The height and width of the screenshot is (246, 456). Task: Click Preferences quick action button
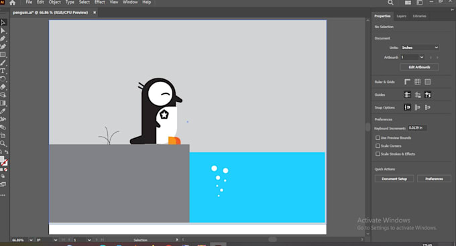[434, 179]
